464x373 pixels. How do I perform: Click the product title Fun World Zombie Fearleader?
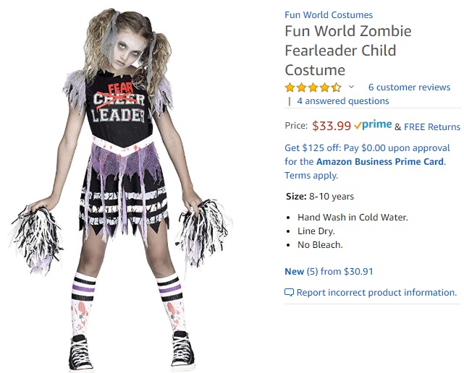point(348,51)
